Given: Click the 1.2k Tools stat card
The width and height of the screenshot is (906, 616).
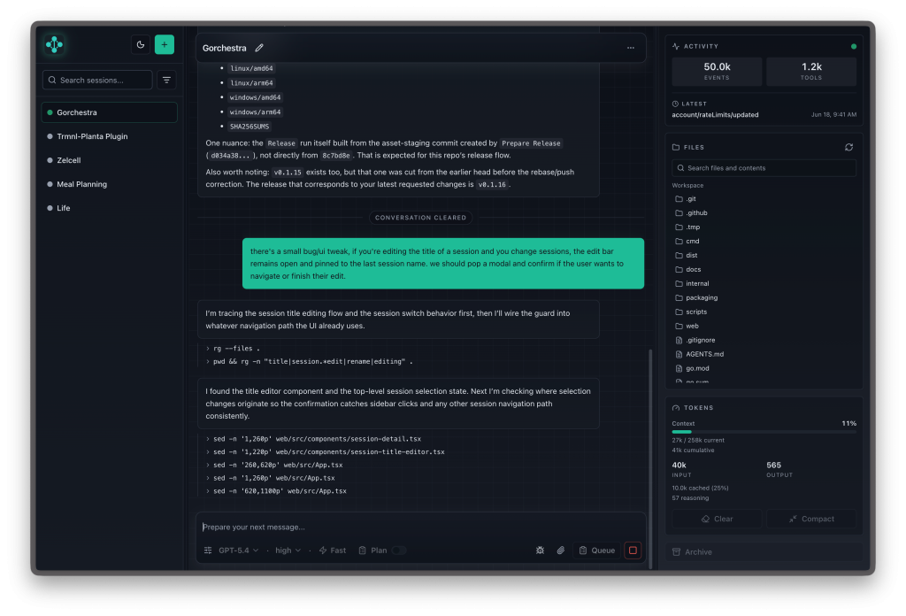Looking at the screenshot, I should point(811,71).
